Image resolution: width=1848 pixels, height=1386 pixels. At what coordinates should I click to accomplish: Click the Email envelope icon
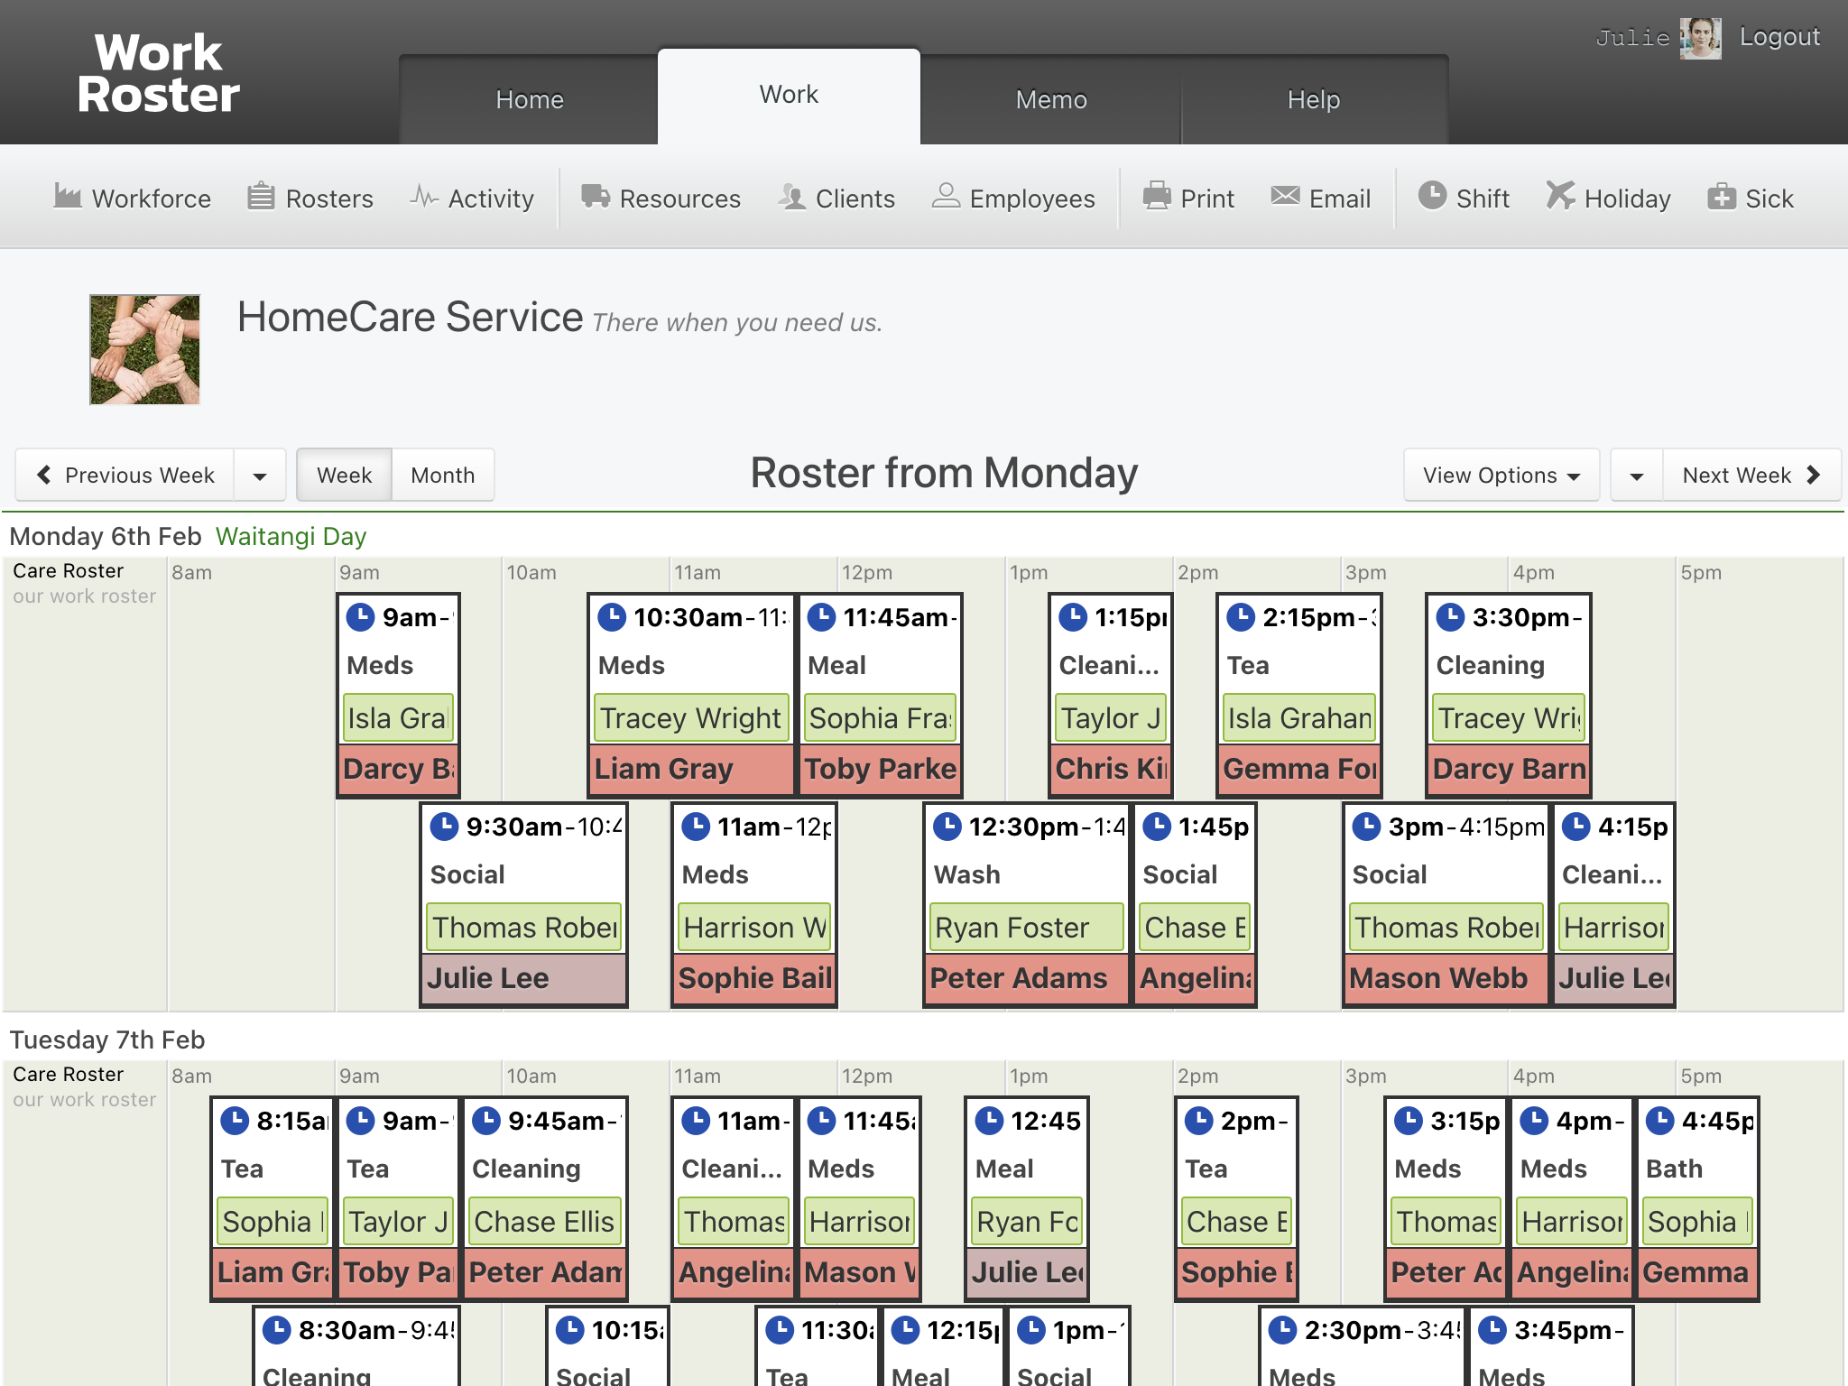click(x=1285, y=197)
